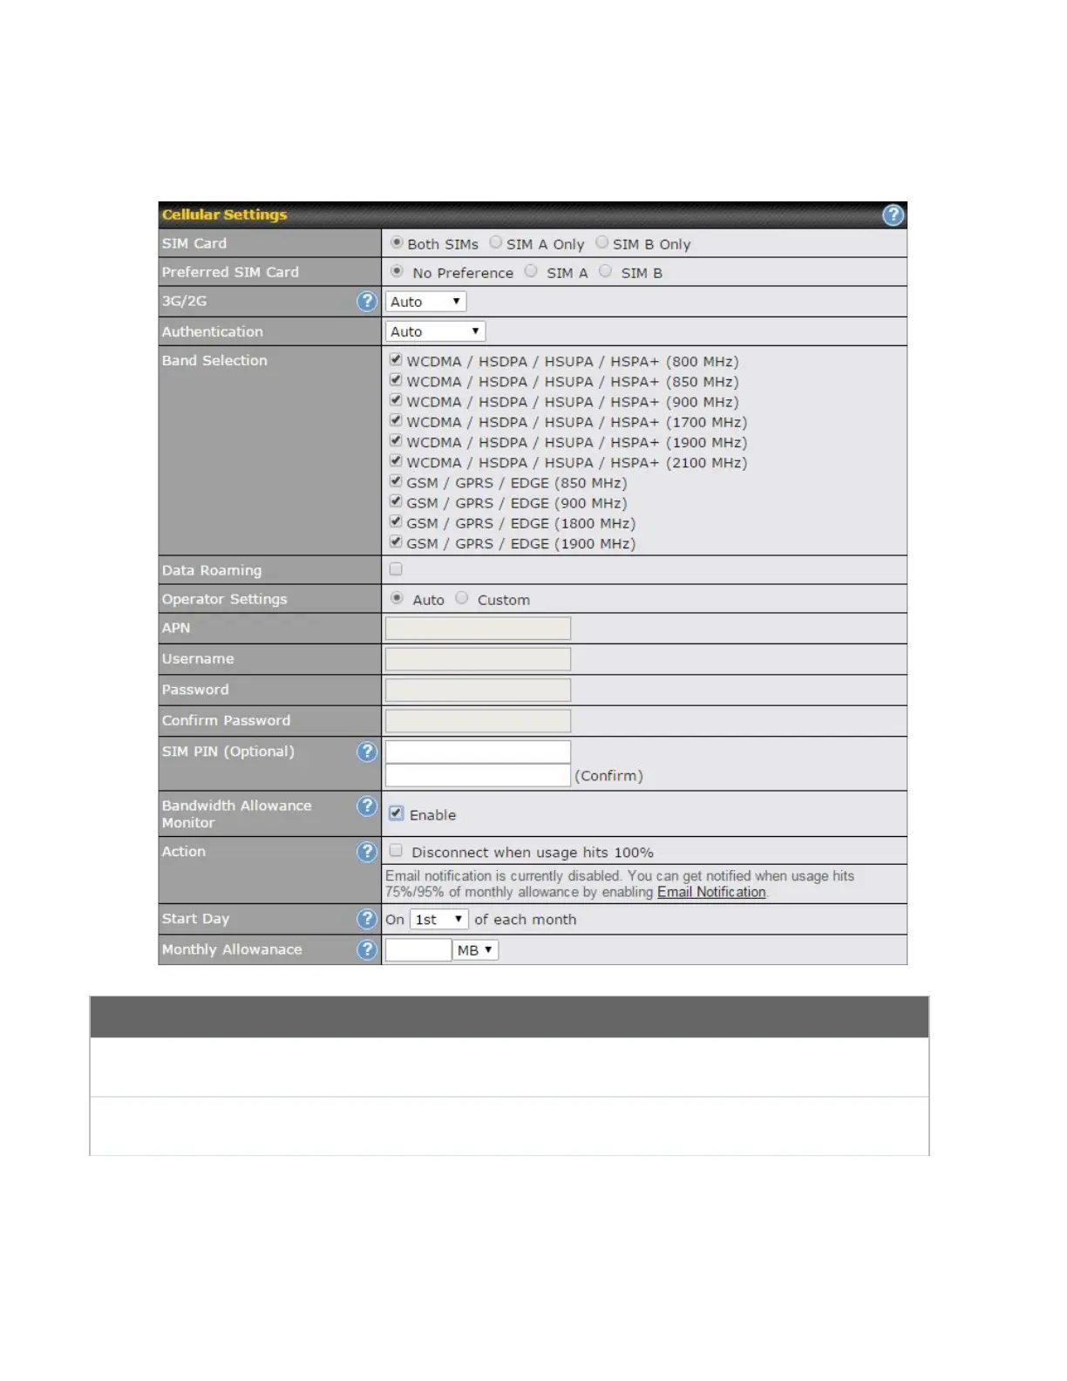Select Auto operator settings

(397, 598)
